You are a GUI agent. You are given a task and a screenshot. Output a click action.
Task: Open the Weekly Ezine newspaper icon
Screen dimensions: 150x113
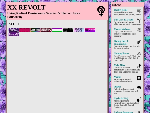139,11
